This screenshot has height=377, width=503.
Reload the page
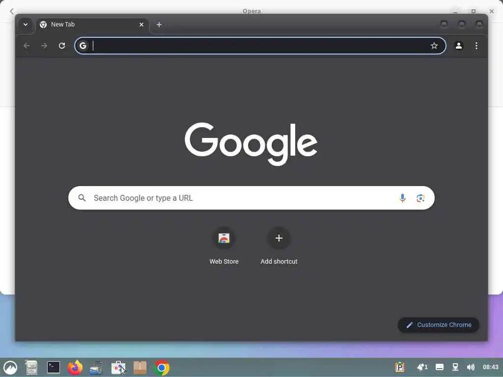(x=62, y=46)
